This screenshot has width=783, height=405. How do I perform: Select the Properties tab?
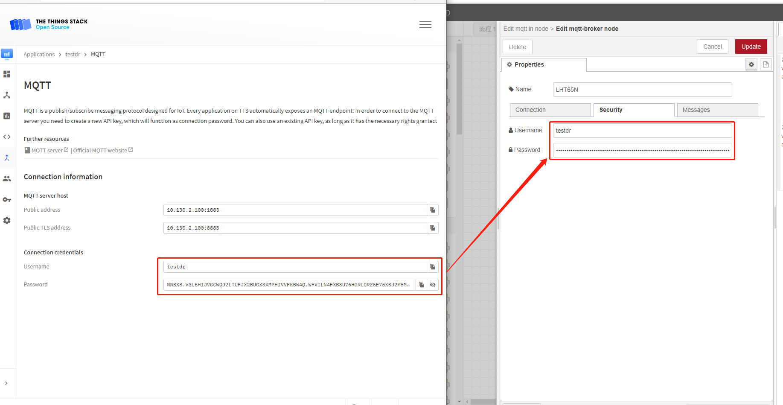544,65
